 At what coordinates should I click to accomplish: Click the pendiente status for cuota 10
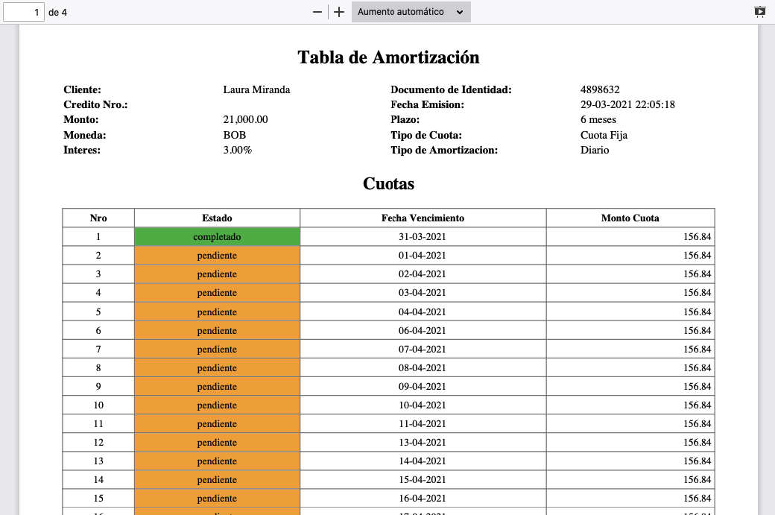[217, 405]
